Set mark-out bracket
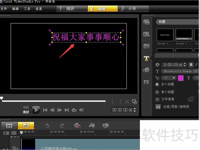Screen dimensions: 200x150 (120, 102)
